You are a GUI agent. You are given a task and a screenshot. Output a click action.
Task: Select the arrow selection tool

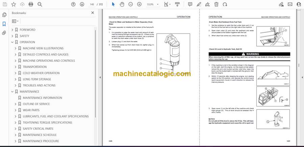[113, 4]
